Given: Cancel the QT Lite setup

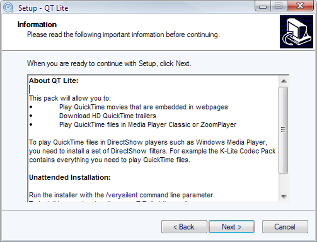Looking at the screenshot, I should click(x=284, y=227).
